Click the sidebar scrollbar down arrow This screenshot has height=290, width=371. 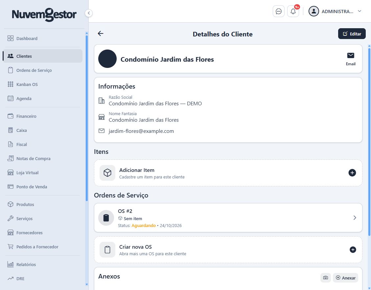(x=87, y=284)
